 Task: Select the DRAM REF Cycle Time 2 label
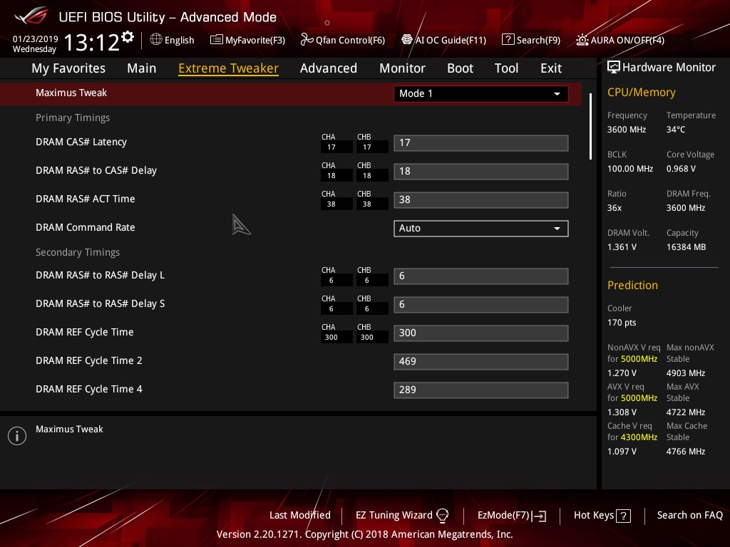click(89, 360)
